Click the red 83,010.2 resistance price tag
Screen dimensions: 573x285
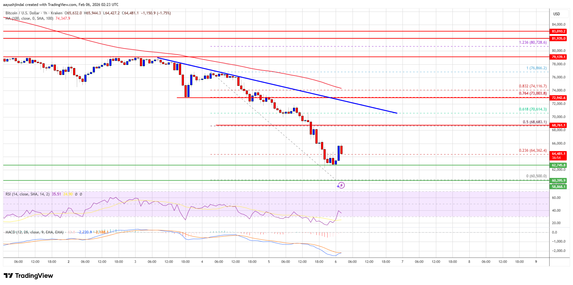[558, 32]
